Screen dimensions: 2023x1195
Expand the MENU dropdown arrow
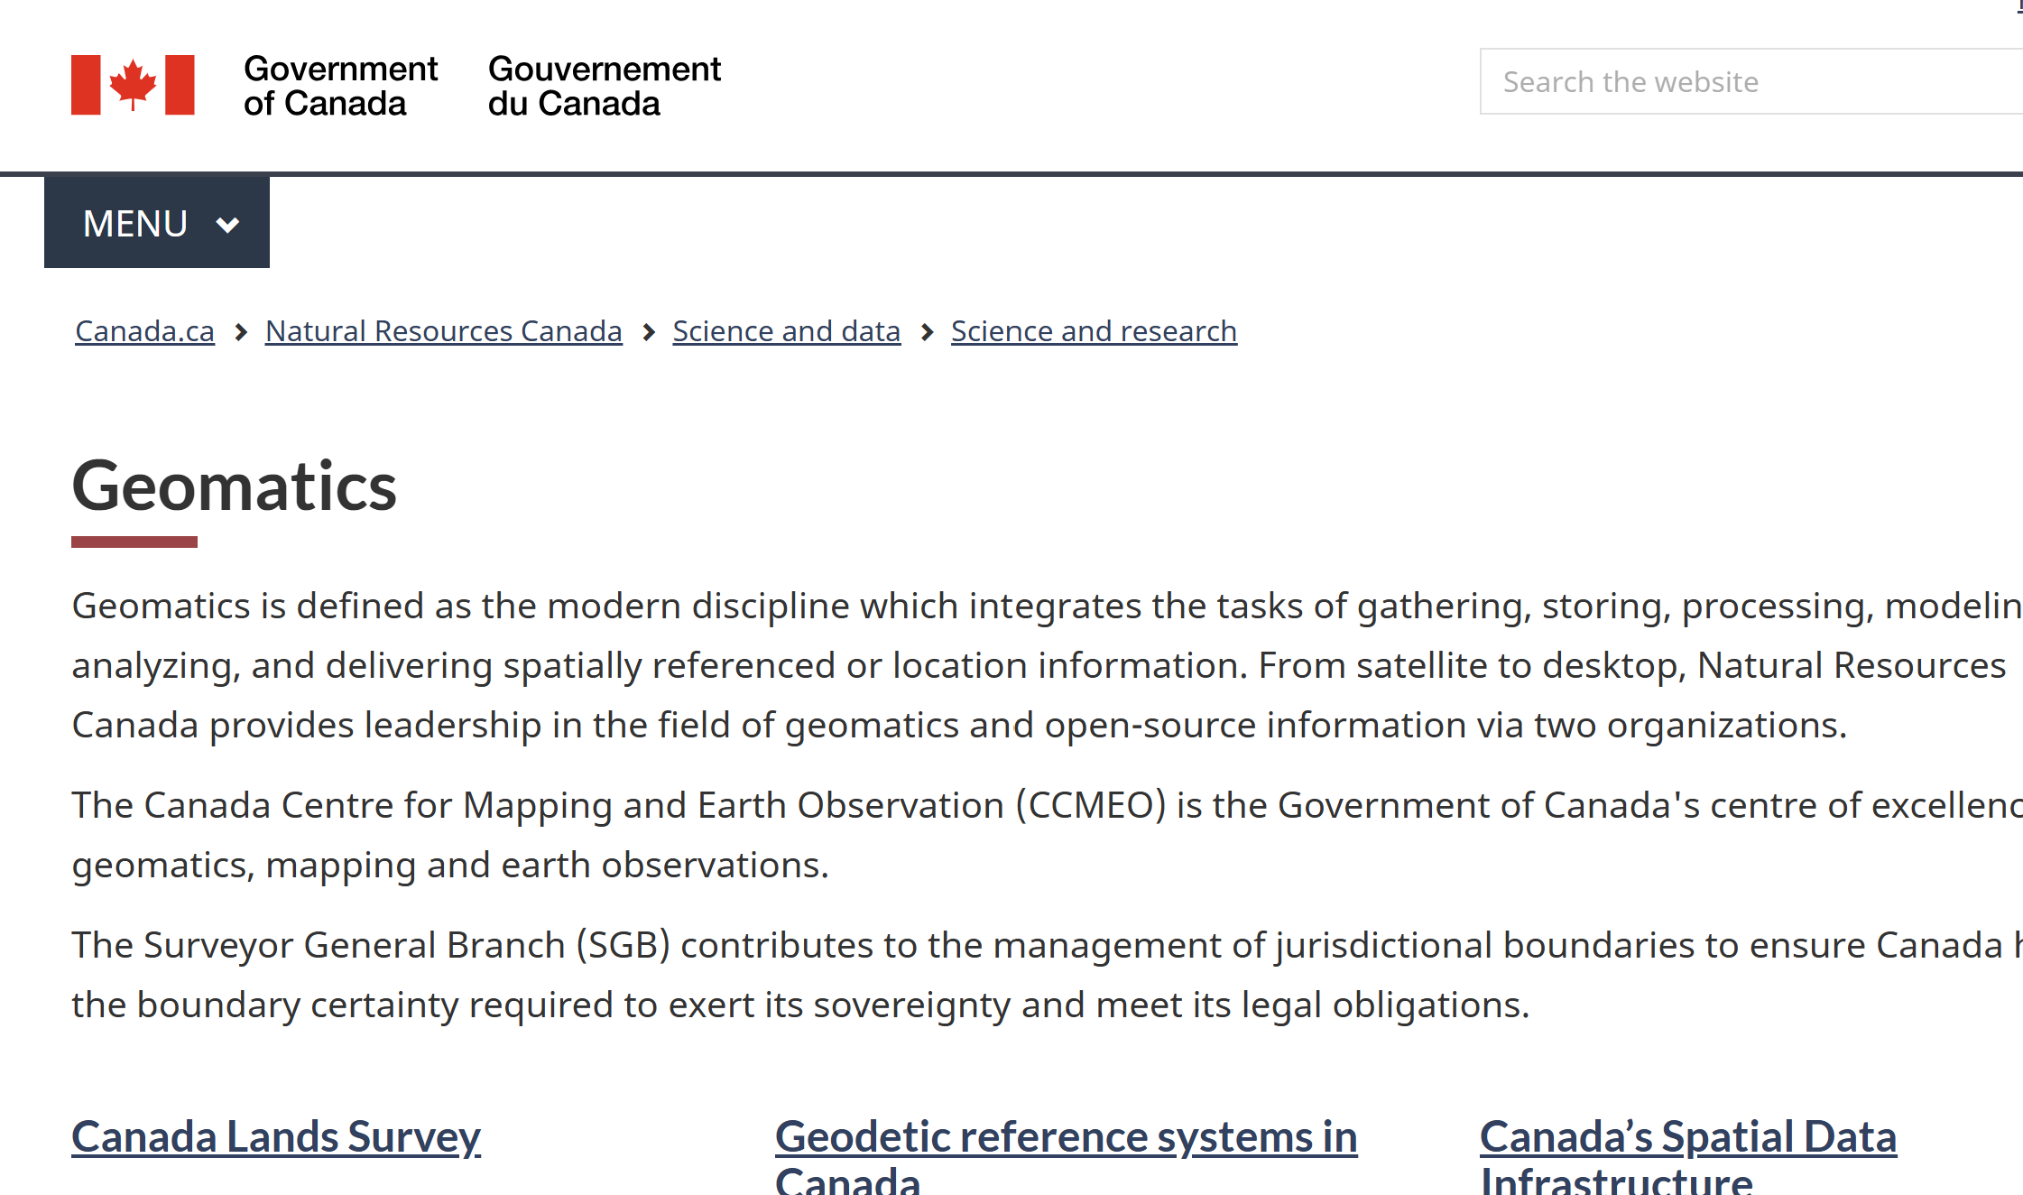pos(228,224)
